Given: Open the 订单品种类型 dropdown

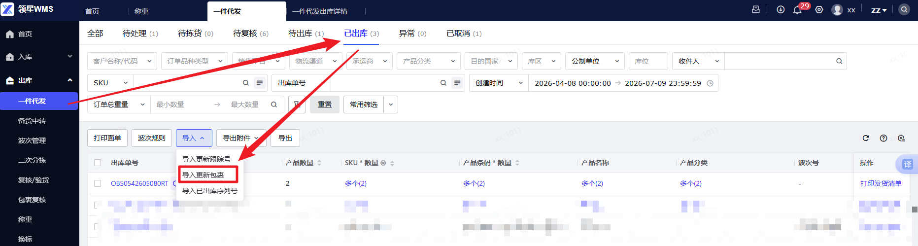Looking at the screenshot, I should [x=194, y=61].
